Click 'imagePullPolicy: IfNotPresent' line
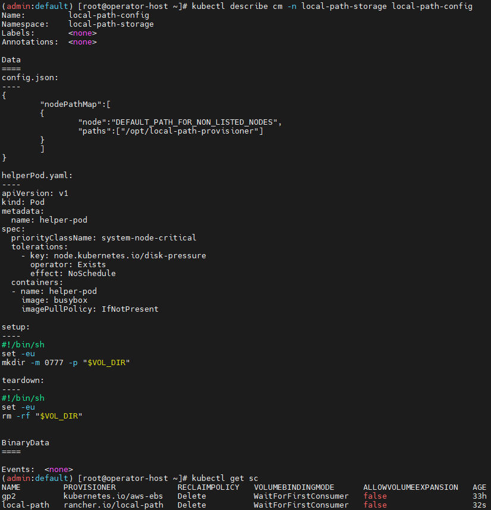The image size is (491, 510). coord(90,309)
